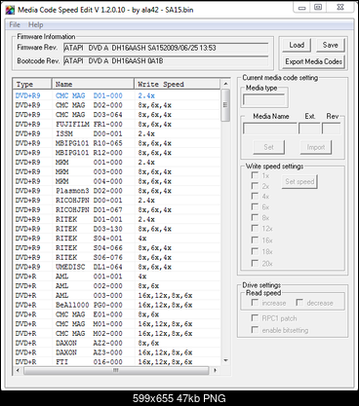
Task: Select the CMC MAG D01-000 row
Action: [117, 95]
